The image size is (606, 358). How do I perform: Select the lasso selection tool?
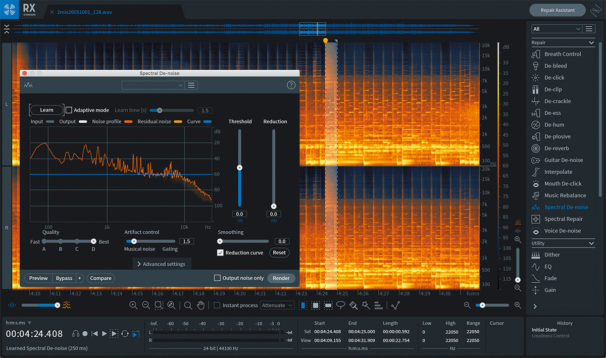point(341,305)
